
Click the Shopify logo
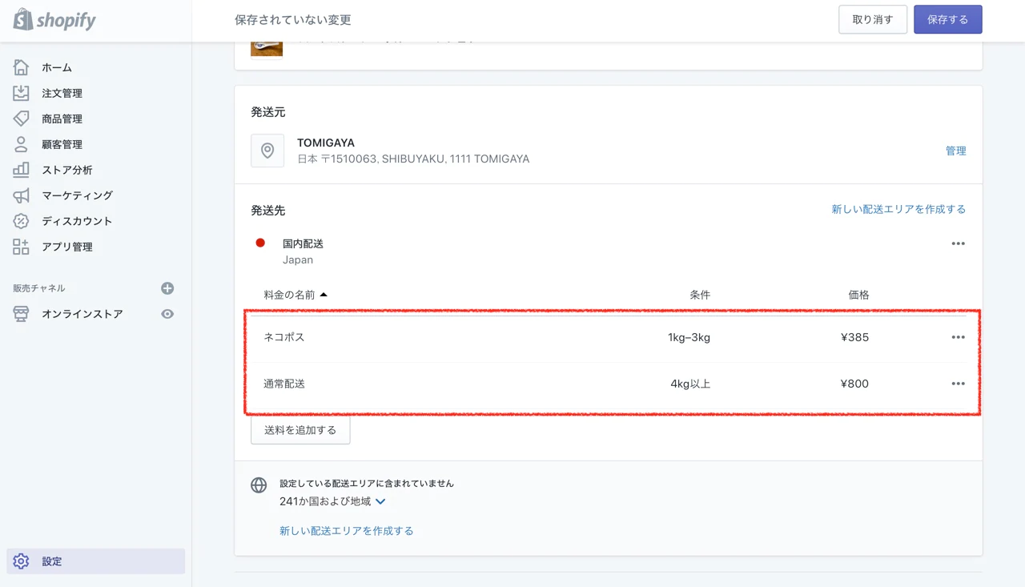point(54,20)
